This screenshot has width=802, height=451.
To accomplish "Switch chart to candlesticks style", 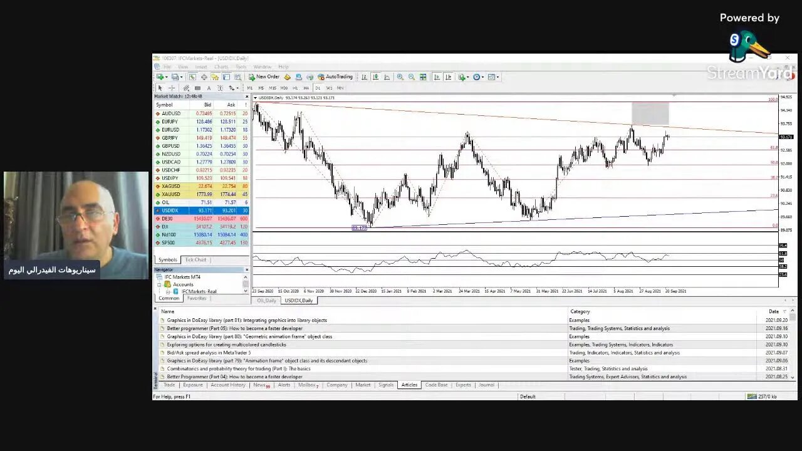I will click(x=376, y=77).
